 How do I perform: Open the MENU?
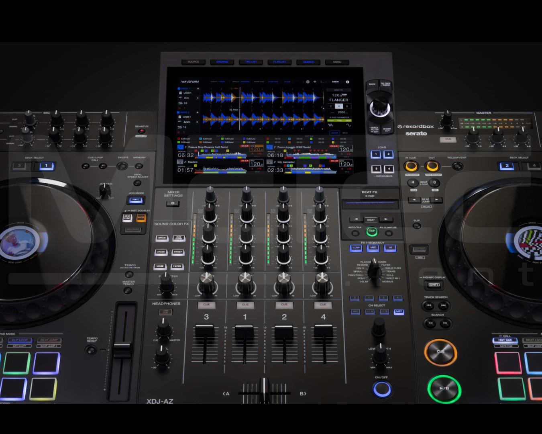337,62
